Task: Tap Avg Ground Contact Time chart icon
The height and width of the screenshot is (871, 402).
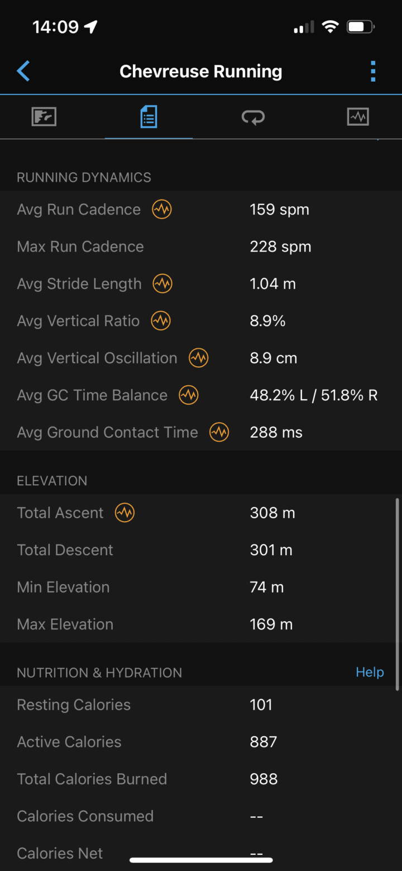Action: pyautogui.click(x=219, y=432)
